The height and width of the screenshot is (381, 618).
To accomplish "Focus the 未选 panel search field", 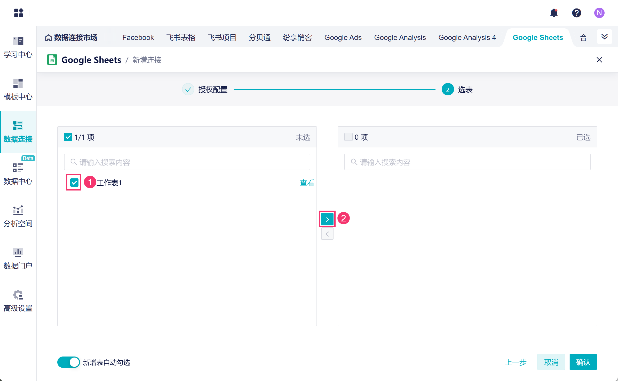I will pyautogui.click(x=187, y=162).
